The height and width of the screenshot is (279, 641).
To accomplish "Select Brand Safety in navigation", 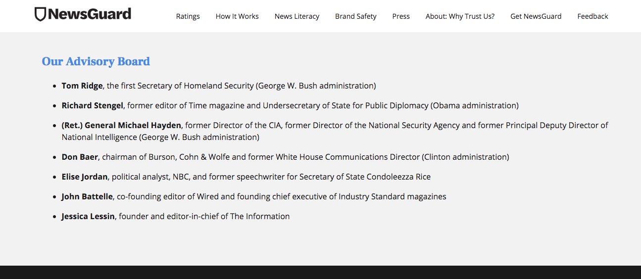I will tap(356, 16).
